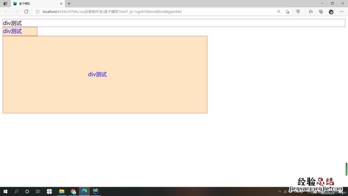Open the zoom magnifier in address bar
The image size is (348, 196).
pos(279,11)
